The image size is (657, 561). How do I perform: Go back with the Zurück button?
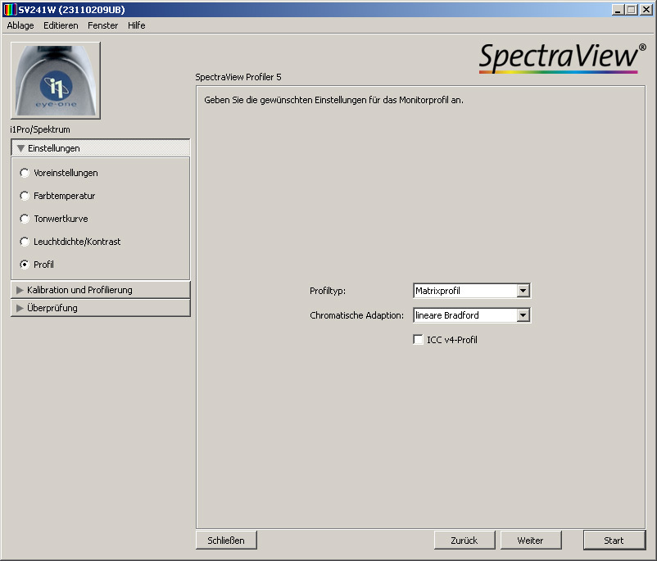click(x=464, y=541)
